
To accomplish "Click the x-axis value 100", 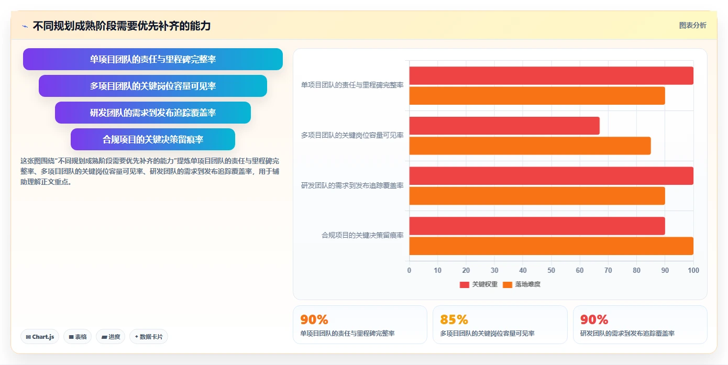I will pos(693,270).
